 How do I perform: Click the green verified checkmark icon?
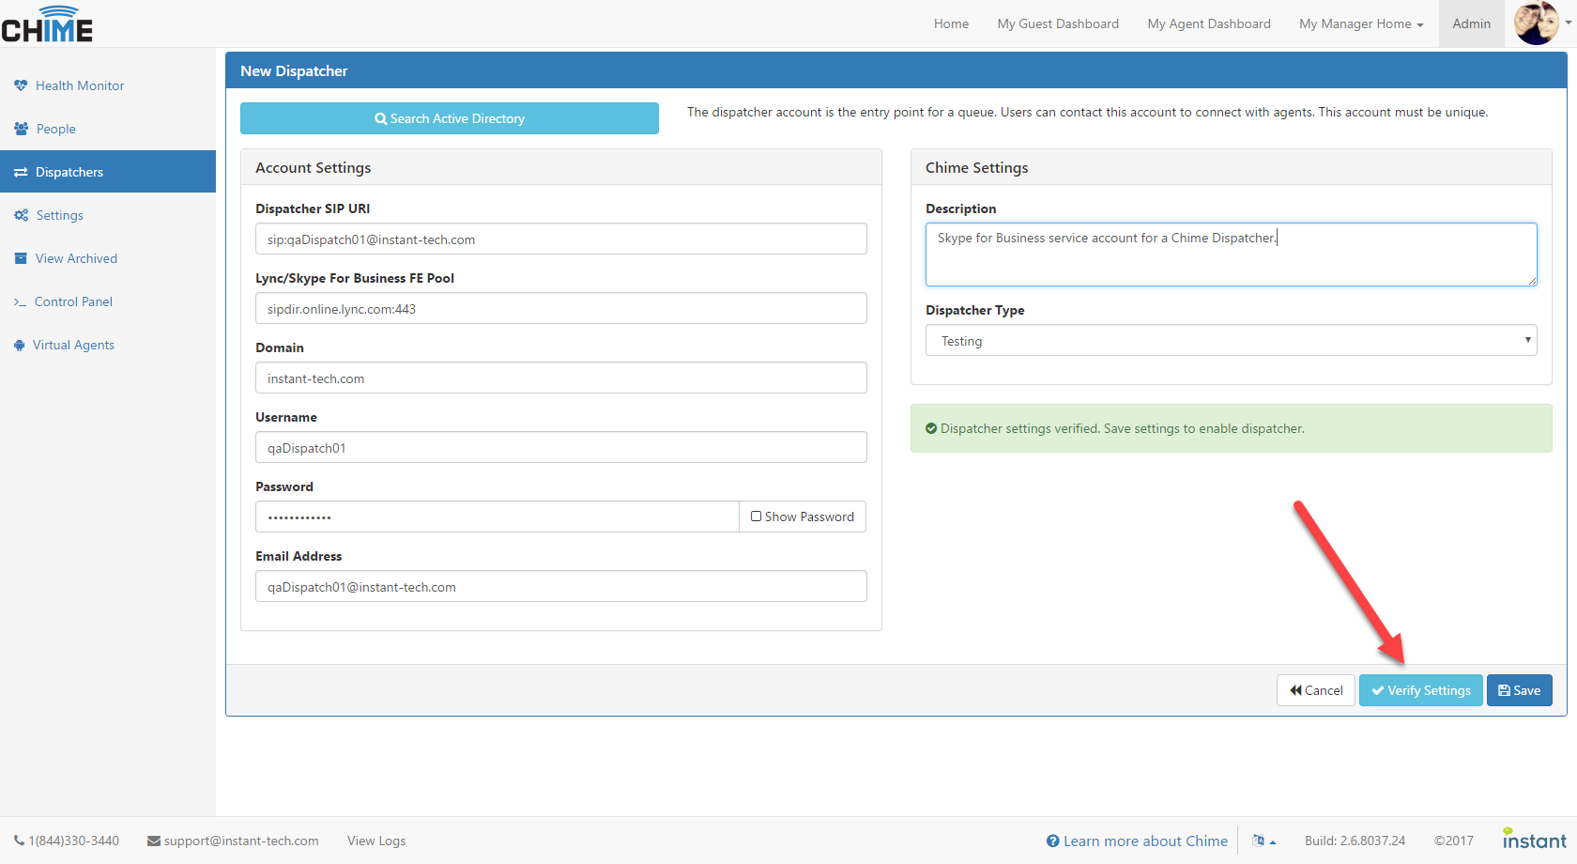(931, 428)
